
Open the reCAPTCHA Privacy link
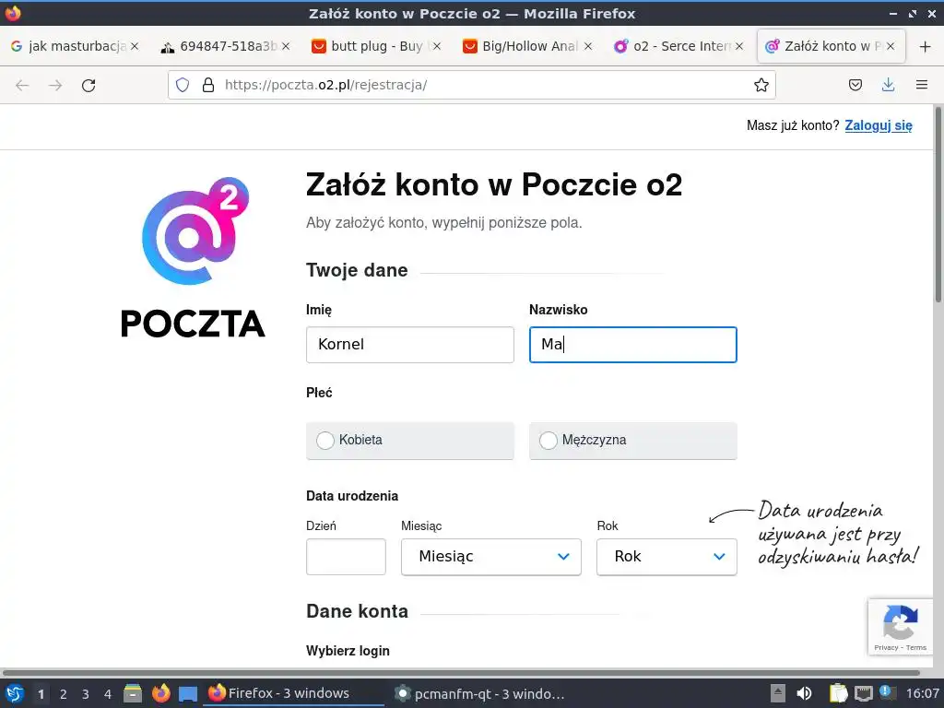[x=886, y=648]
